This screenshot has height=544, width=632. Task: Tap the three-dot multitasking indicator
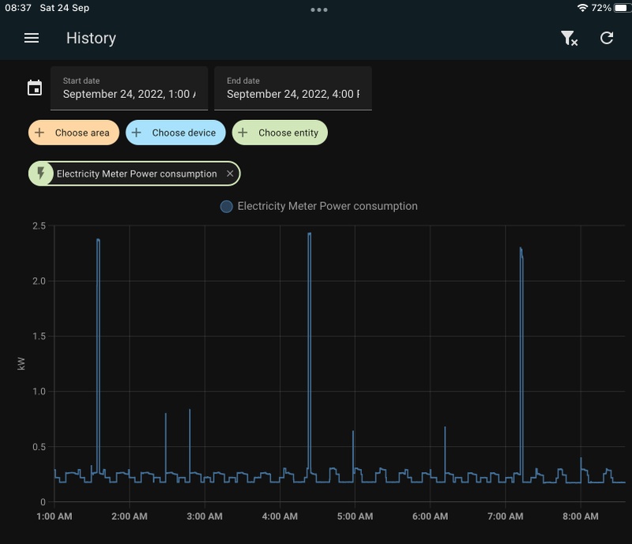tap(319, 9)
